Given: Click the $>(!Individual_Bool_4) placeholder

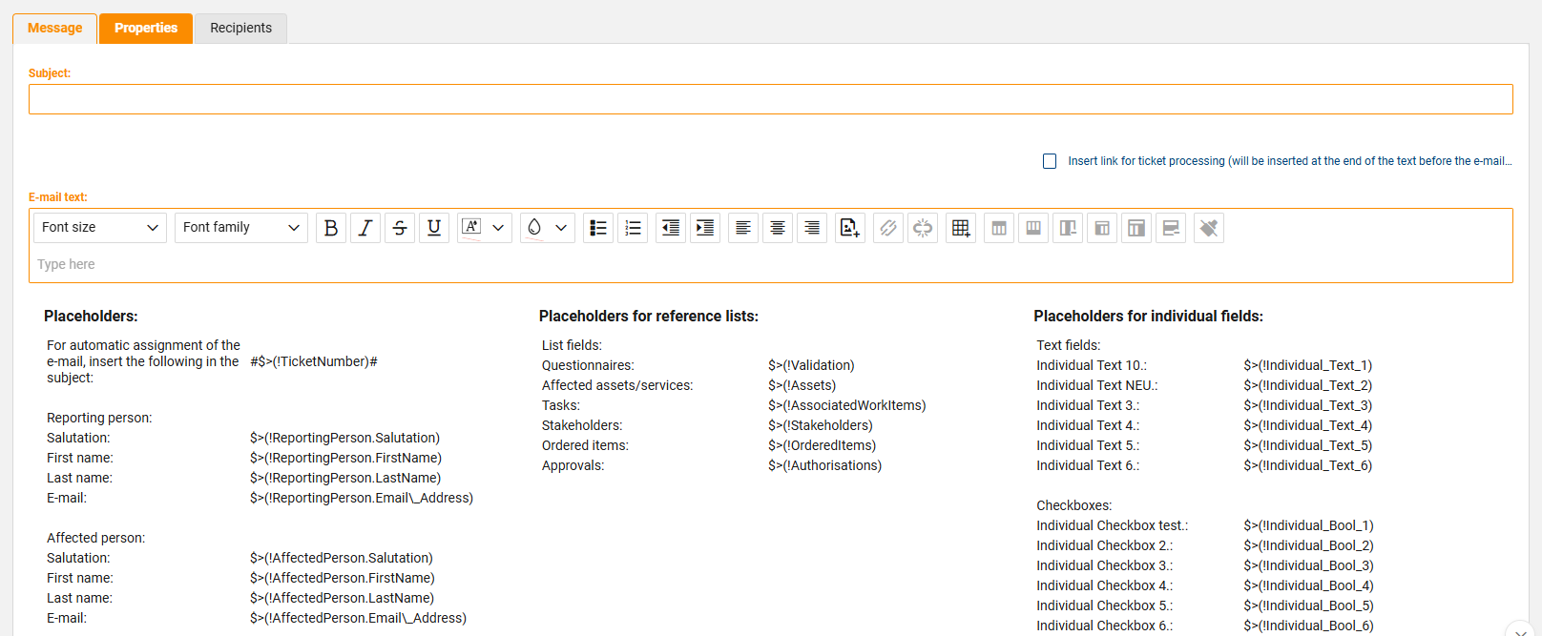Looking at the screenshot, I should [x=1308, y=585].
